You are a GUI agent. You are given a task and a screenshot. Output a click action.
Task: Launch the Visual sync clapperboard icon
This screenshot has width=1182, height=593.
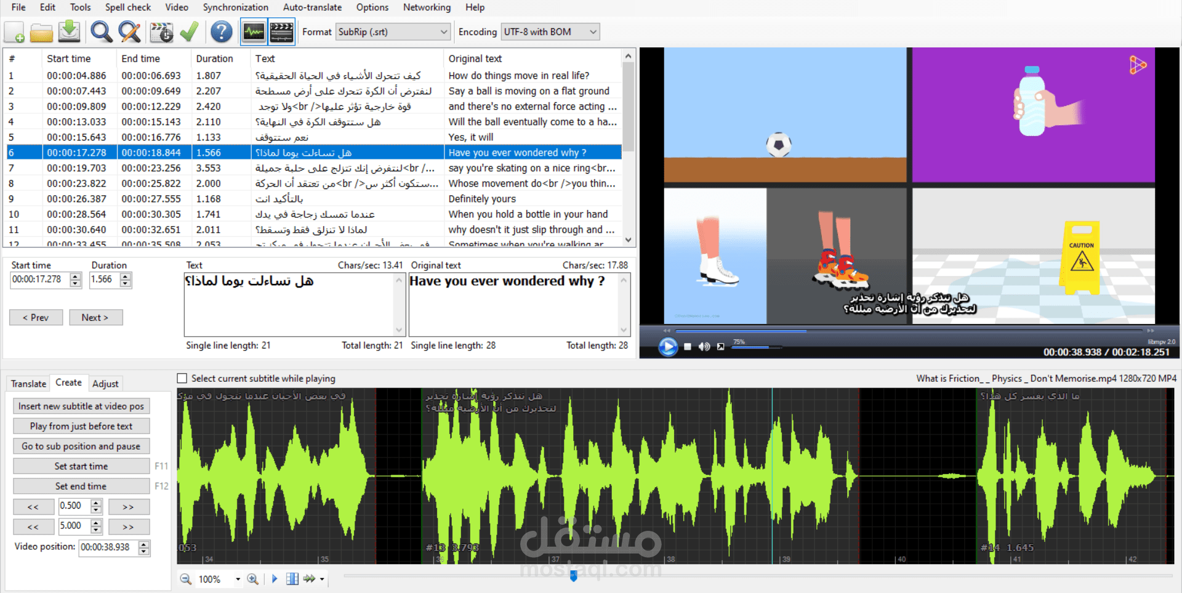coord(161,32)
